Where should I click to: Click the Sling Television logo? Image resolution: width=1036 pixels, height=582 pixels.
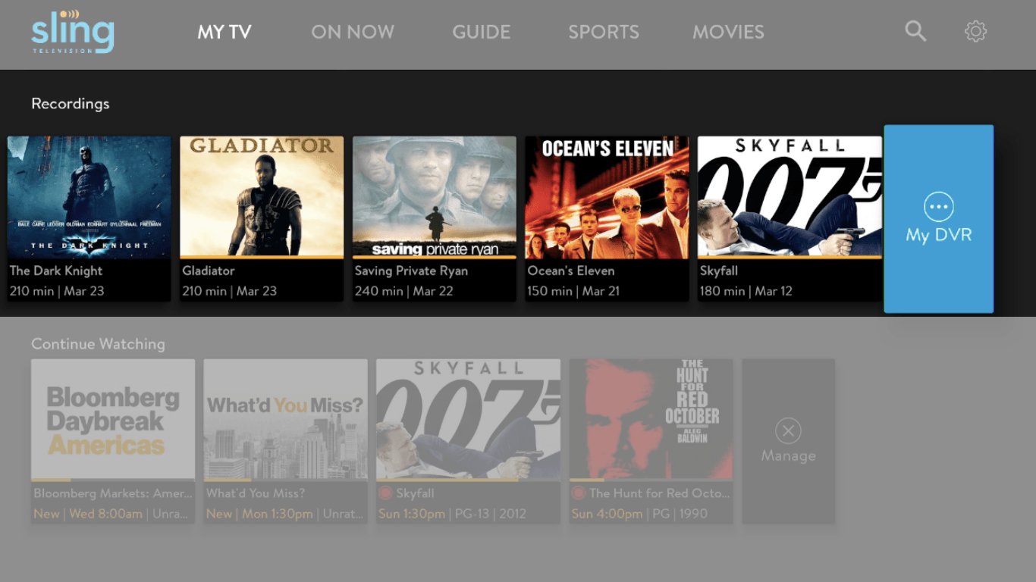[x=73, y=32]
